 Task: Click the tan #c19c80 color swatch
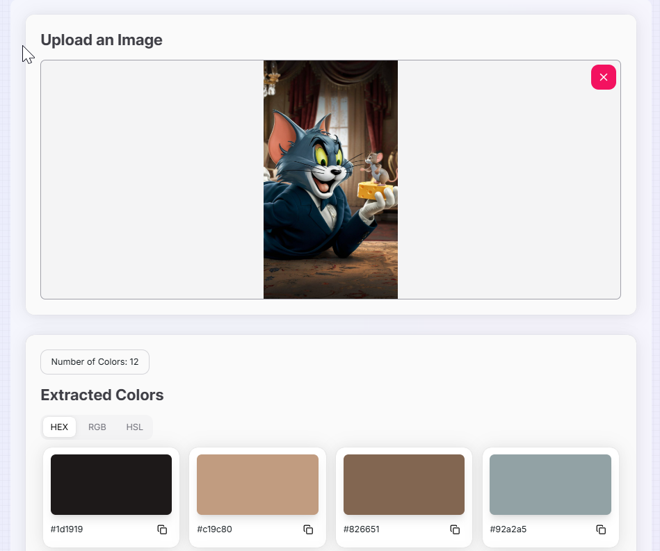click(x=257, y=484)
